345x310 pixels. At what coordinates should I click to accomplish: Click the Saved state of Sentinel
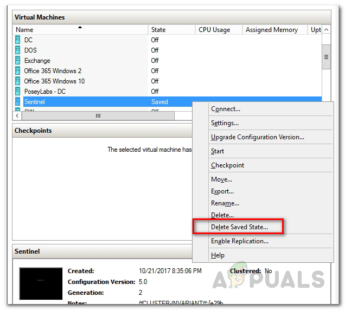(159, 102)
